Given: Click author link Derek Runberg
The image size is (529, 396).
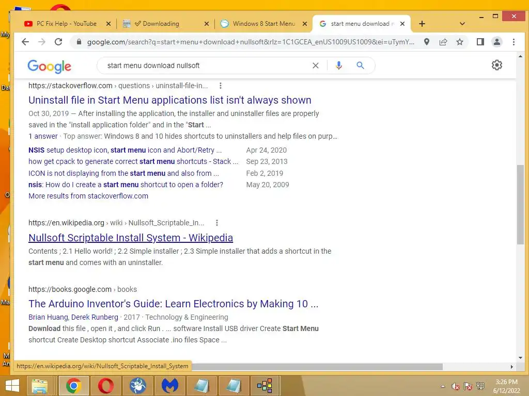Looking at the screenshot, I should pos(95,317).
